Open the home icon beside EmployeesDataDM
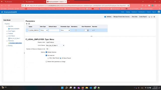161x90 pixels. coord(2,12)
